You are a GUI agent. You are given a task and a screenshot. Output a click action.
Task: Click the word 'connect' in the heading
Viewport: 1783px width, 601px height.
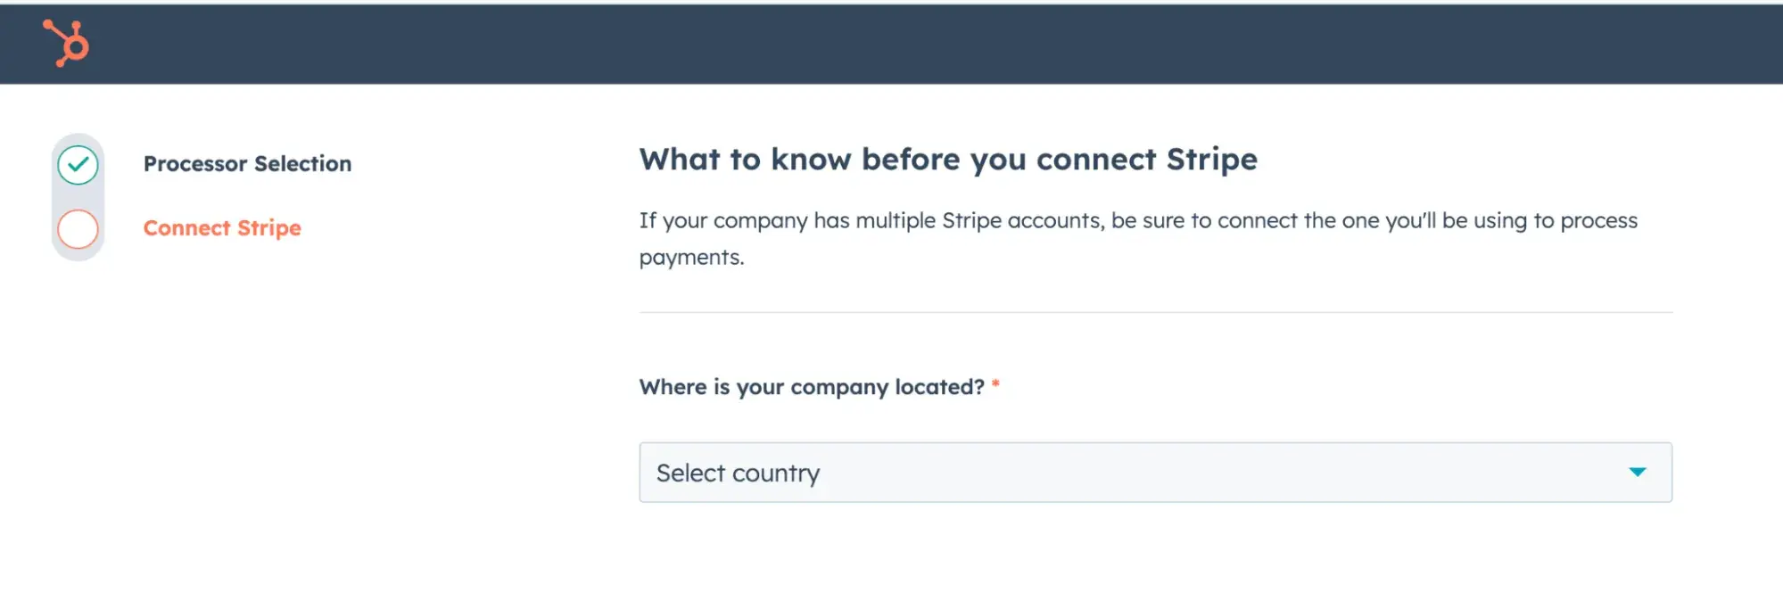1096,160
